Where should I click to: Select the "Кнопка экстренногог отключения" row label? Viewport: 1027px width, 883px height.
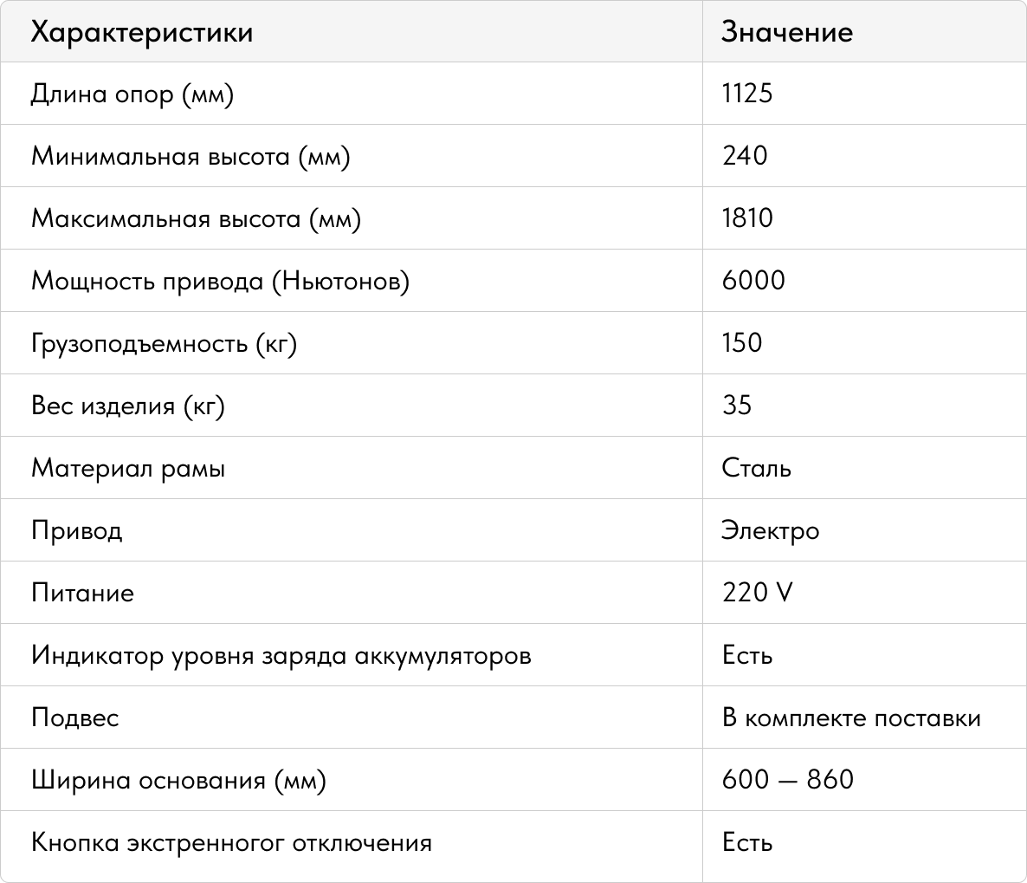(x=231, y=842)
